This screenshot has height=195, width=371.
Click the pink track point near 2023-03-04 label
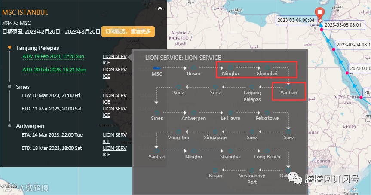[x=333, y=49]
